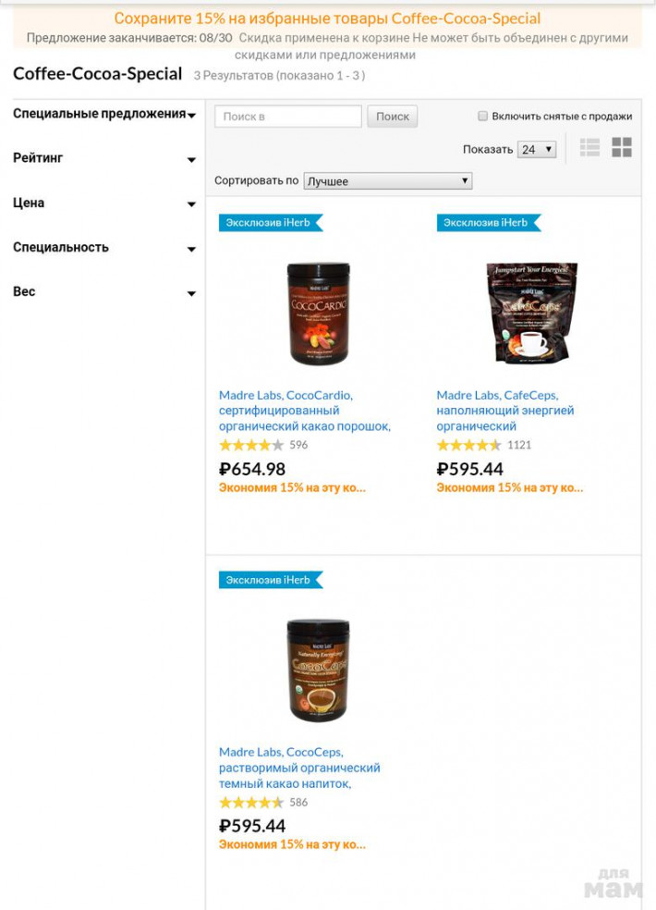Click the CafeCeps star rating
Image resolution: width=656 pixels, height=910 pixels.
pos(468,445)
